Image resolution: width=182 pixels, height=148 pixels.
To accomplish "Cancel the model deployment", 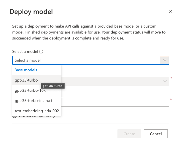I will [156, 134].
